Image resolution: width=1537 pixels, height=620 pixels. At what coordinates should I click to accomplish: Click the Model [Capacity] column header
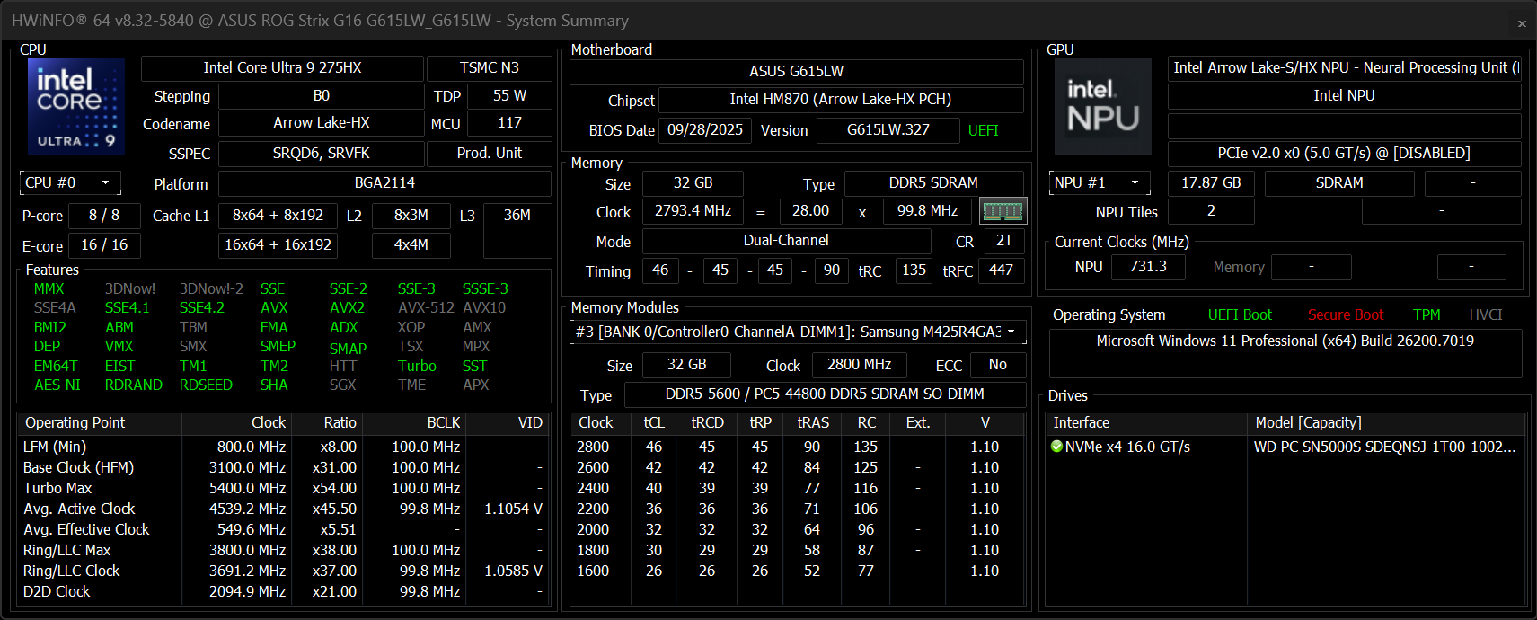(1386, 422)
